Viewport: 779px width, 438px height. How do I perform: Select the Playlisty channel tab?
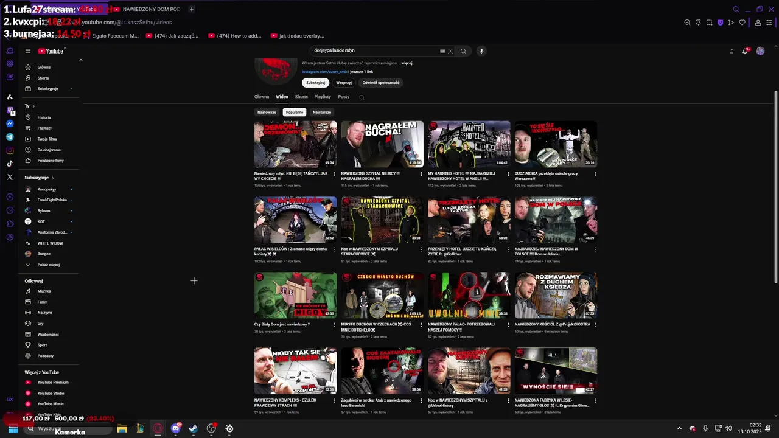click(323, 97)
